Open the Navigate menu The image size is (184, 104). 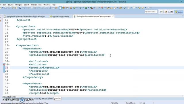[19, 5]
